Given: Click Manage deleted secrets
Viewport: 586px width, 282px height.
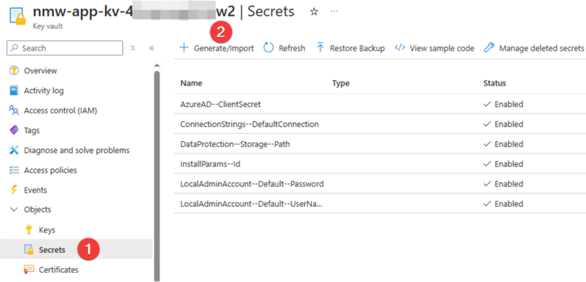Looking at the screenshot, I should (541, 48).
